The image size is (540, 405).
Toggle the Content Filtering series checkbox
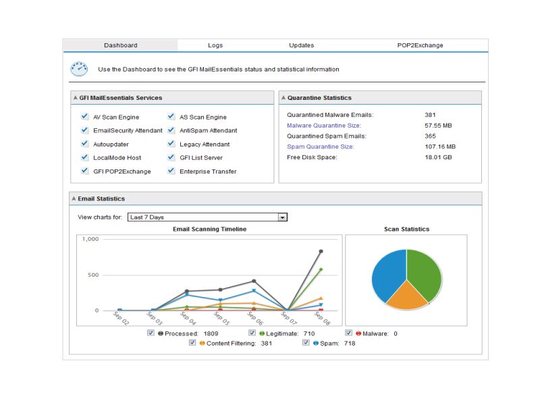pos(192,342)
